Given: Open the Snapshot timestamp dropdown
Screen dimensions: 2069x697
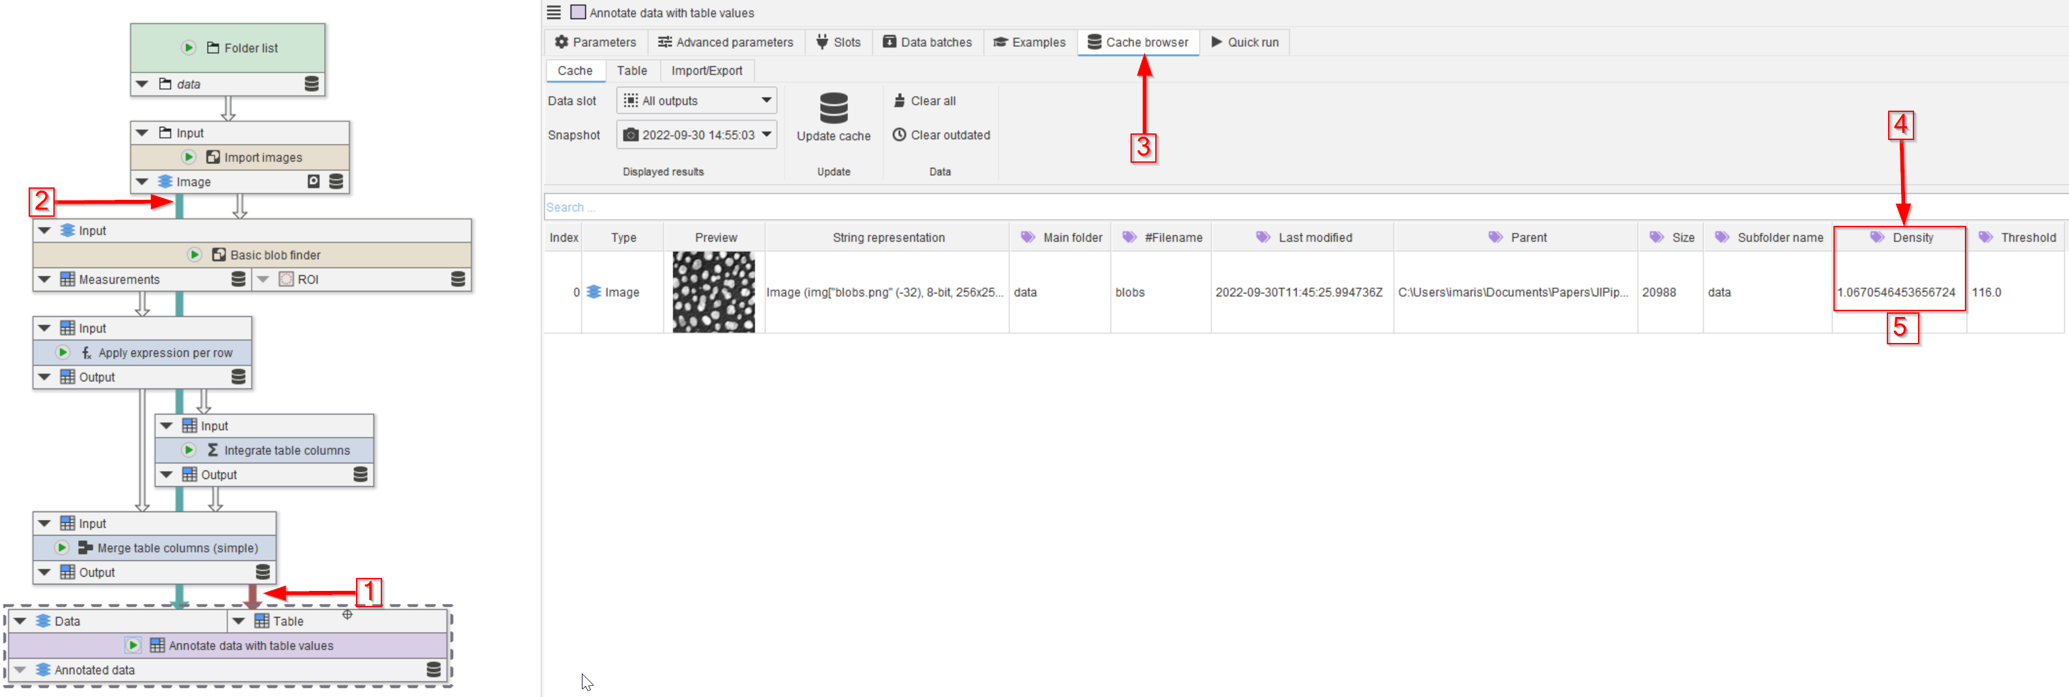Looking at the screenshot, I should 696,135.
